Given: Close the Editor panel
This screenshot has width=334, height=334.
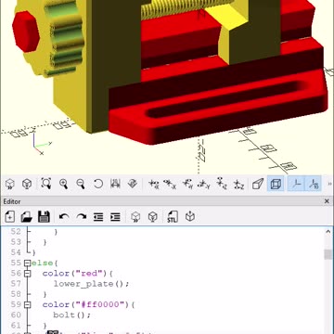Looking at the screenshot, I should pyautogui.click(x=327, y=201).
